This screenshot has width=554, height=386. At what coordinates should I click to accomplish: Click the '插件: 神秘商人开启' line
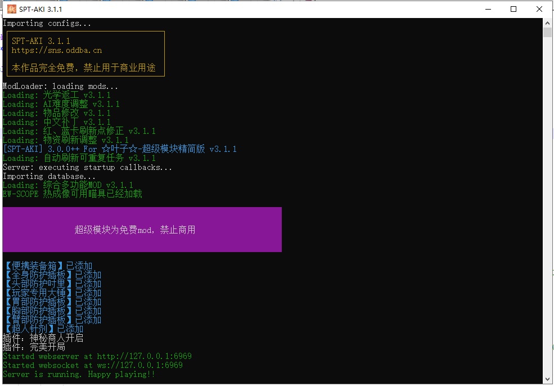click(43, 338)
